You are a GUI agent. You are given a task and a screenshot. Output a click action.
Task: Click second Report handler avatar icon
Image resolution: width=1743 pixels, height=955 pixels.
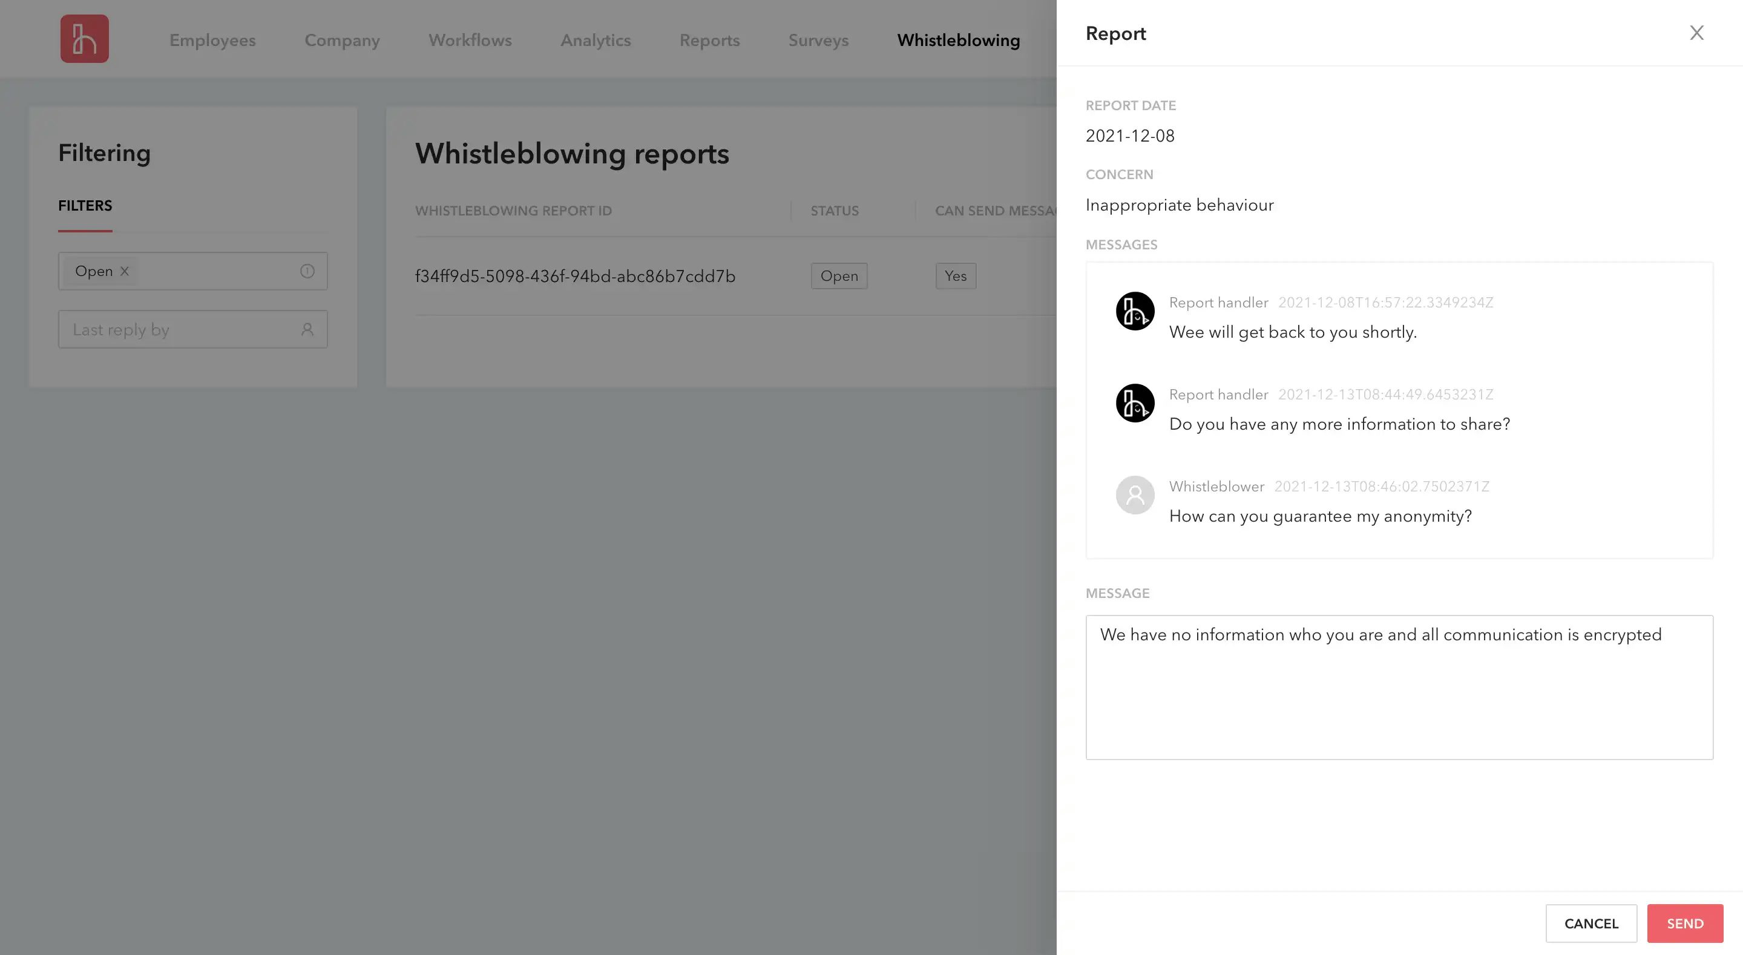click(1135, 404)
